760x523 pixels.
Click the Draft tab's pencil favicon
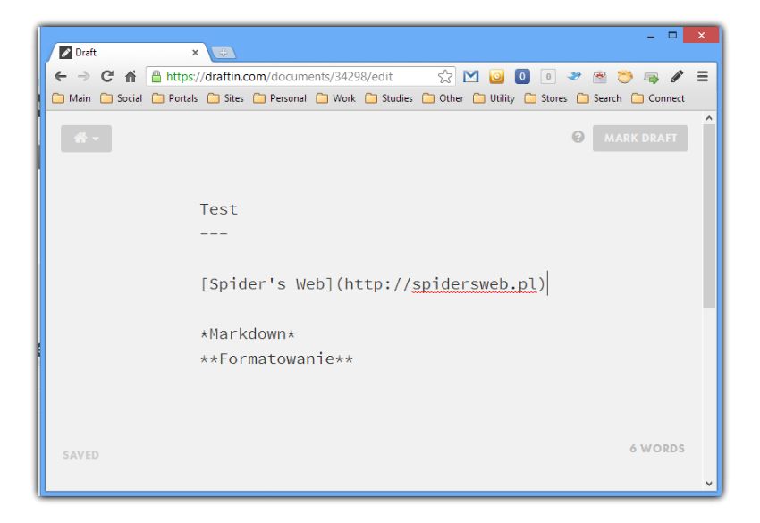tap(66, 53)
